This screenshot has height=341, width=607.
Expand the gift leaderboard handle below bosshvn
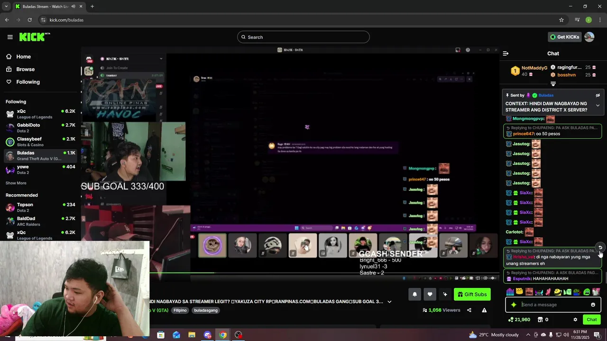point(553,84)
